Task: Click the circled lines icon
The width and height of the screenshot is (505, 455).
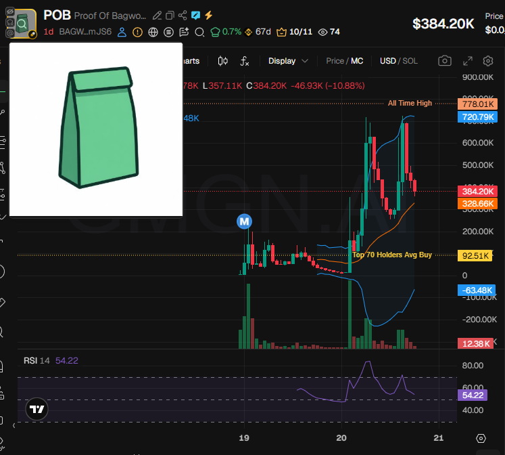Action: [x=168, y=32]
